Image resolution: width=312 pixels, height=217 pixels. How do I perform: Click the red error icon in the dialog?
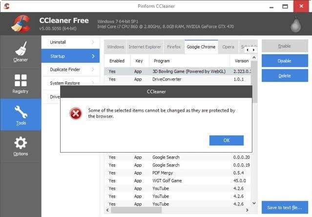[x=76, y=114]
